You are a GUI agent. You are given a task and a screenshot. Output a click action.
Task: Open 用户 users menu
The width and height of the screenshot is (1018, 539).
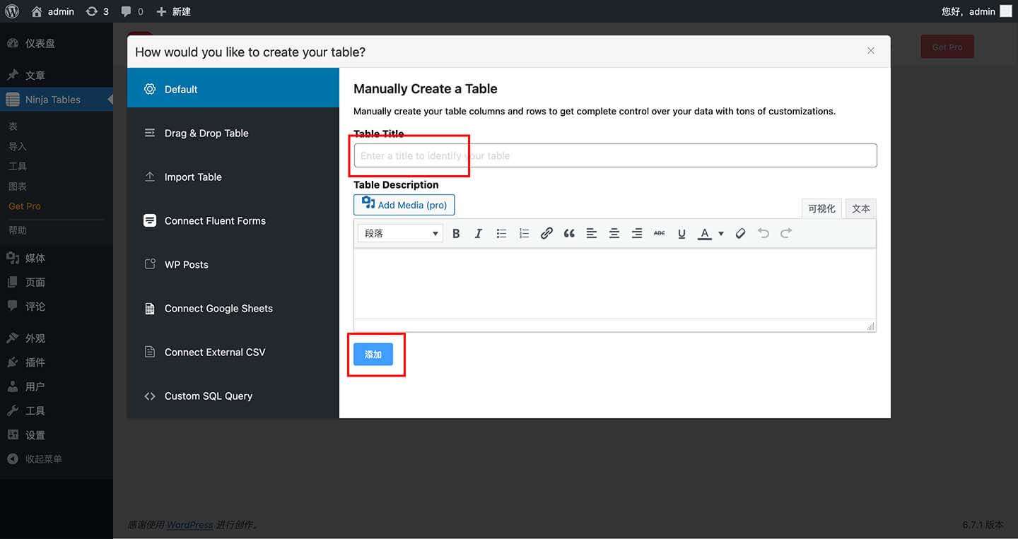point(57,386)
